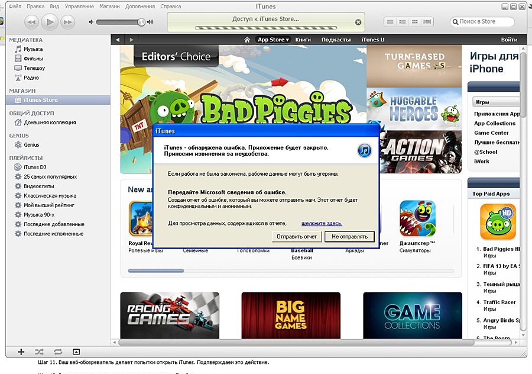Switch to Cover Flow view icon
Screen dimensions: 532x374
coord(427,22)
